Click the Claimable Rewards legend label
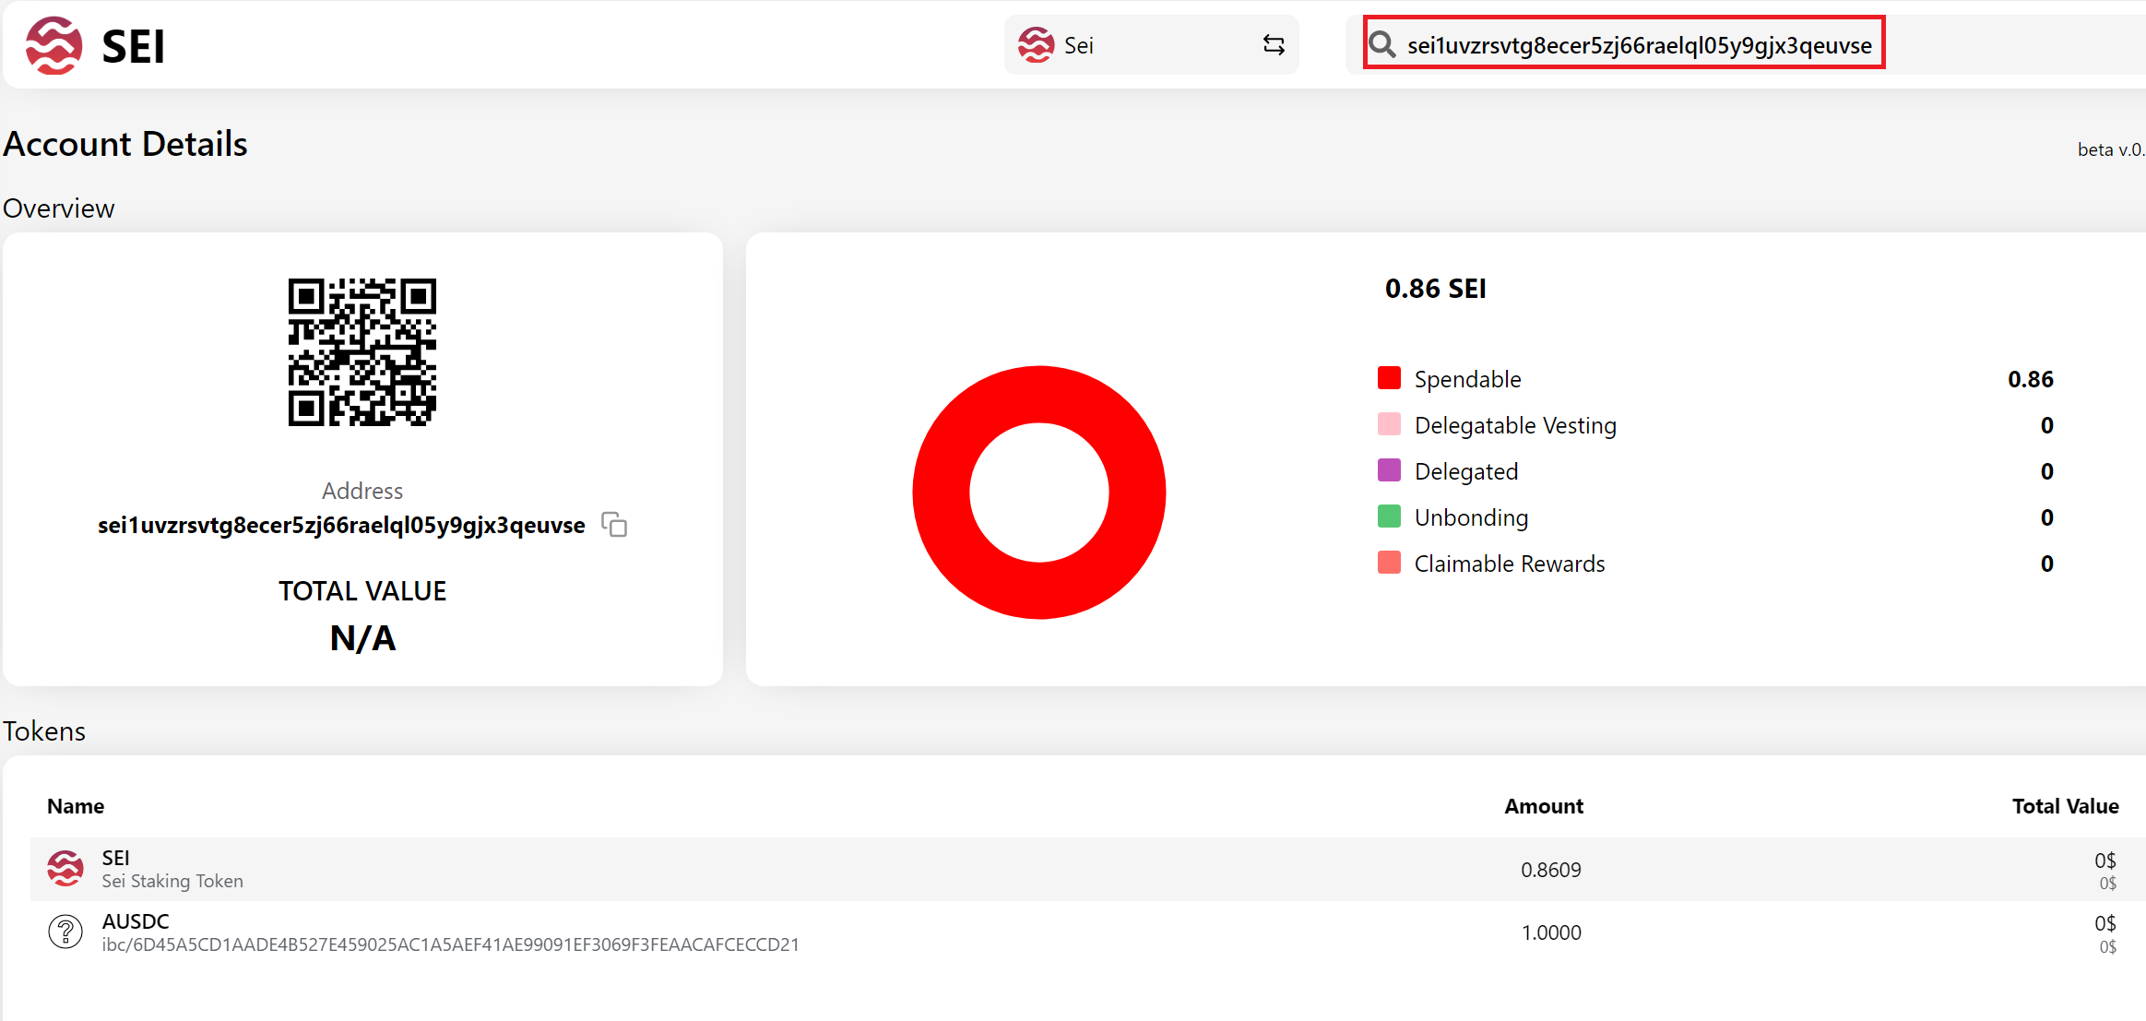2146x1021 pixels. [1510, 564]
